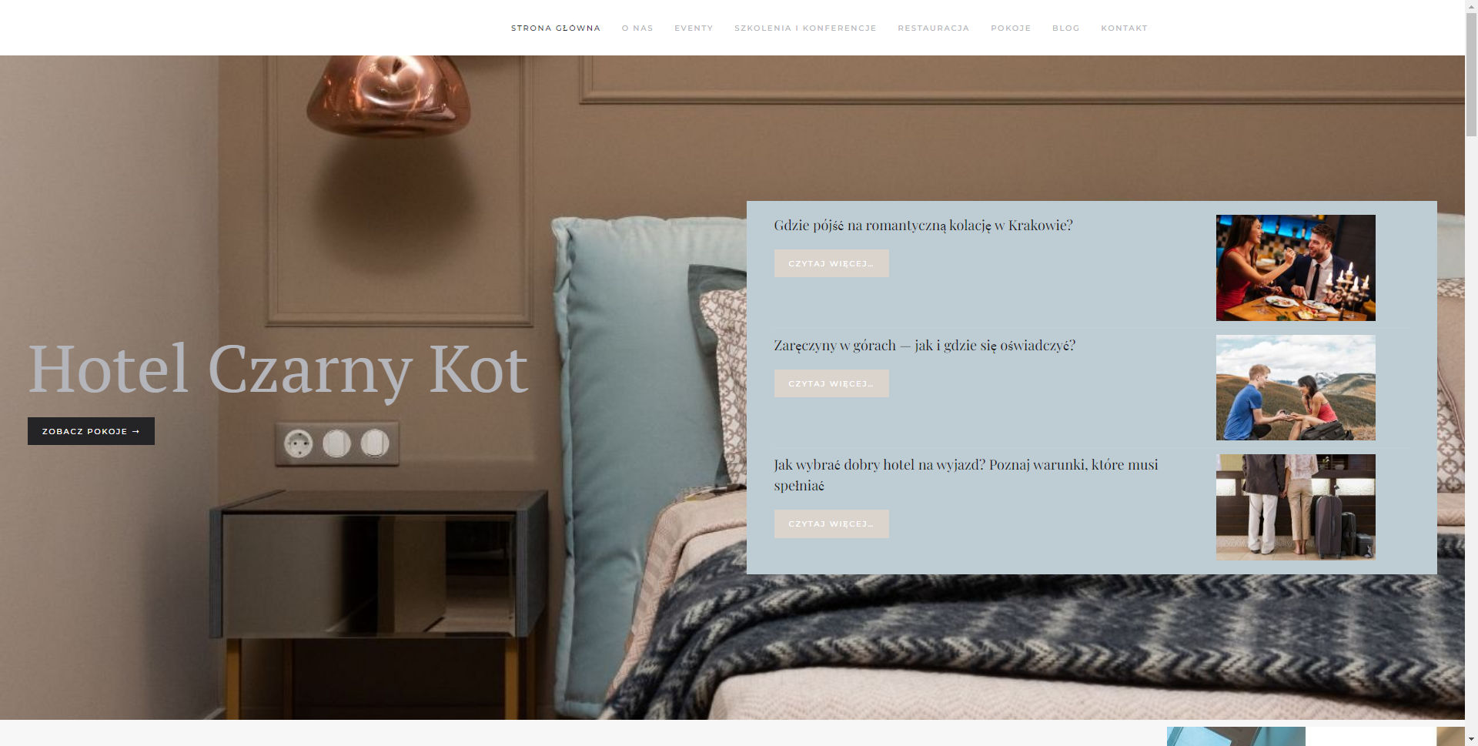Viewport: 1478px width, 746px height.
Task: Navigate to the Pokoje page
Action: (x=1011, y=28)
